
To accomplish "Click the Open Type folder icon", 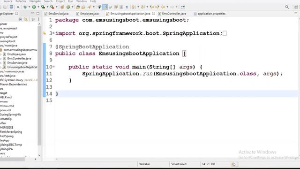I will [78, 7].
